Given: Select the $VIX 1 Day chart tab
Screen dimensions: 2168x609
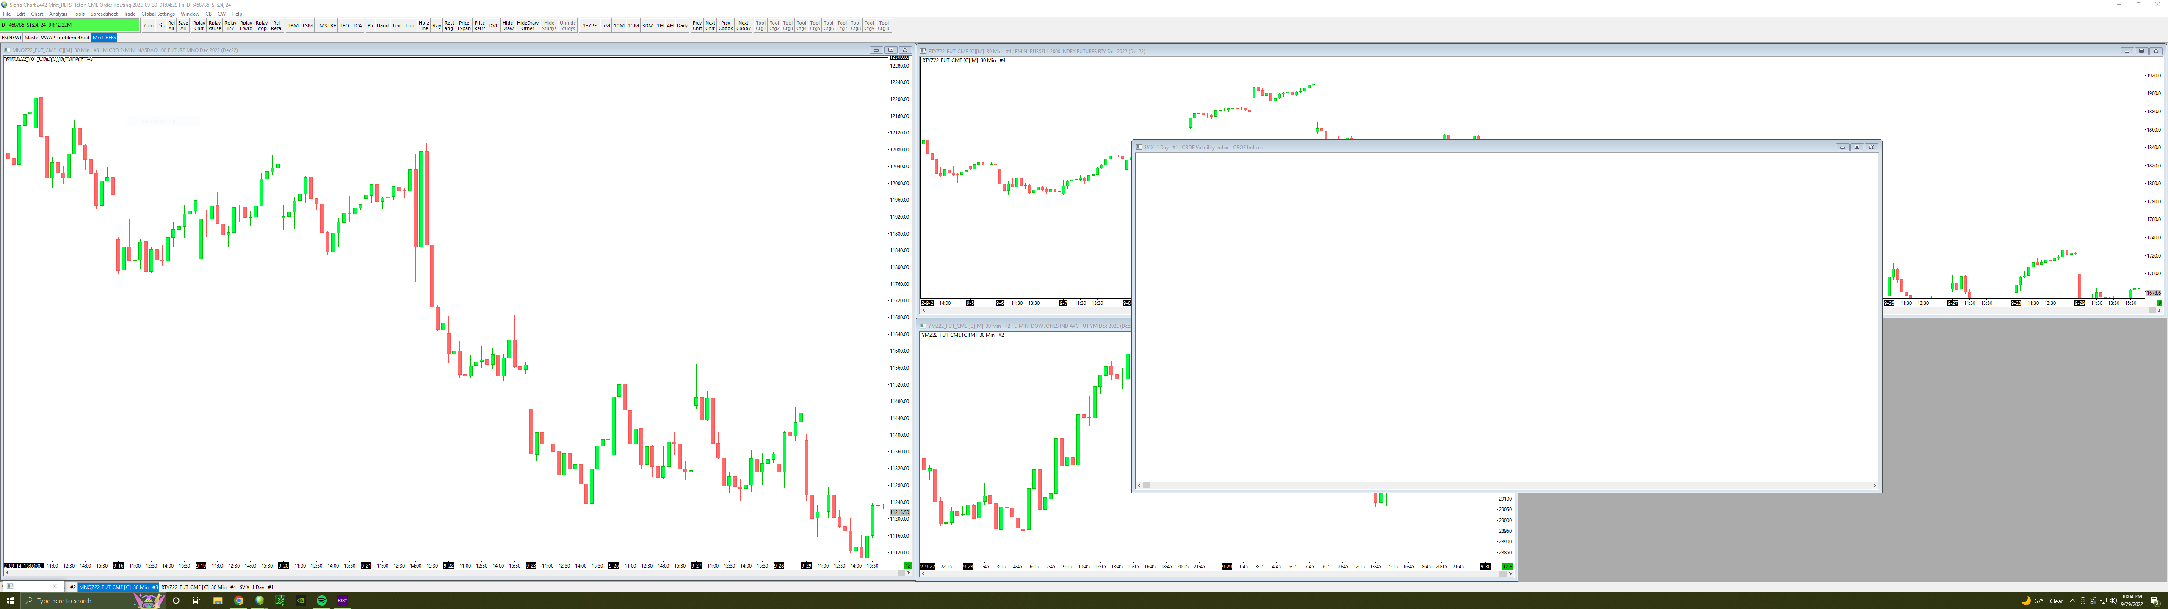Looking at the screenshot, I should (x=257, y=587).
